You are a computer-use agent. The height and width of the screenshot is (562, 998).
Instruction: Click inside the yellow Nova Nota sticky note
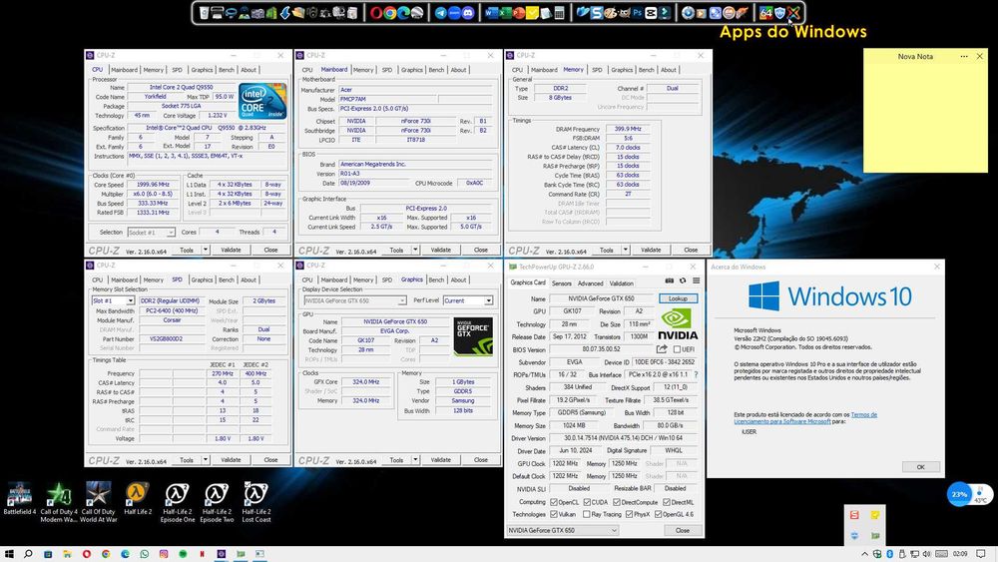point(925,118)
